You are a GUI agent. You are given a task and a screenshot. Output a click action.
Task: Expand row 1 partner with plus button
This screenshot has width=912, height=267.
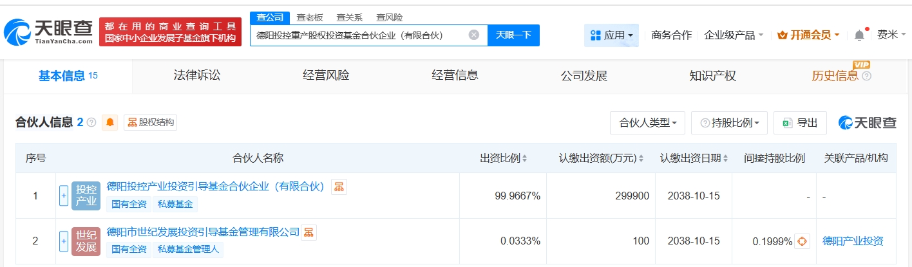click(x=64, y=196)
